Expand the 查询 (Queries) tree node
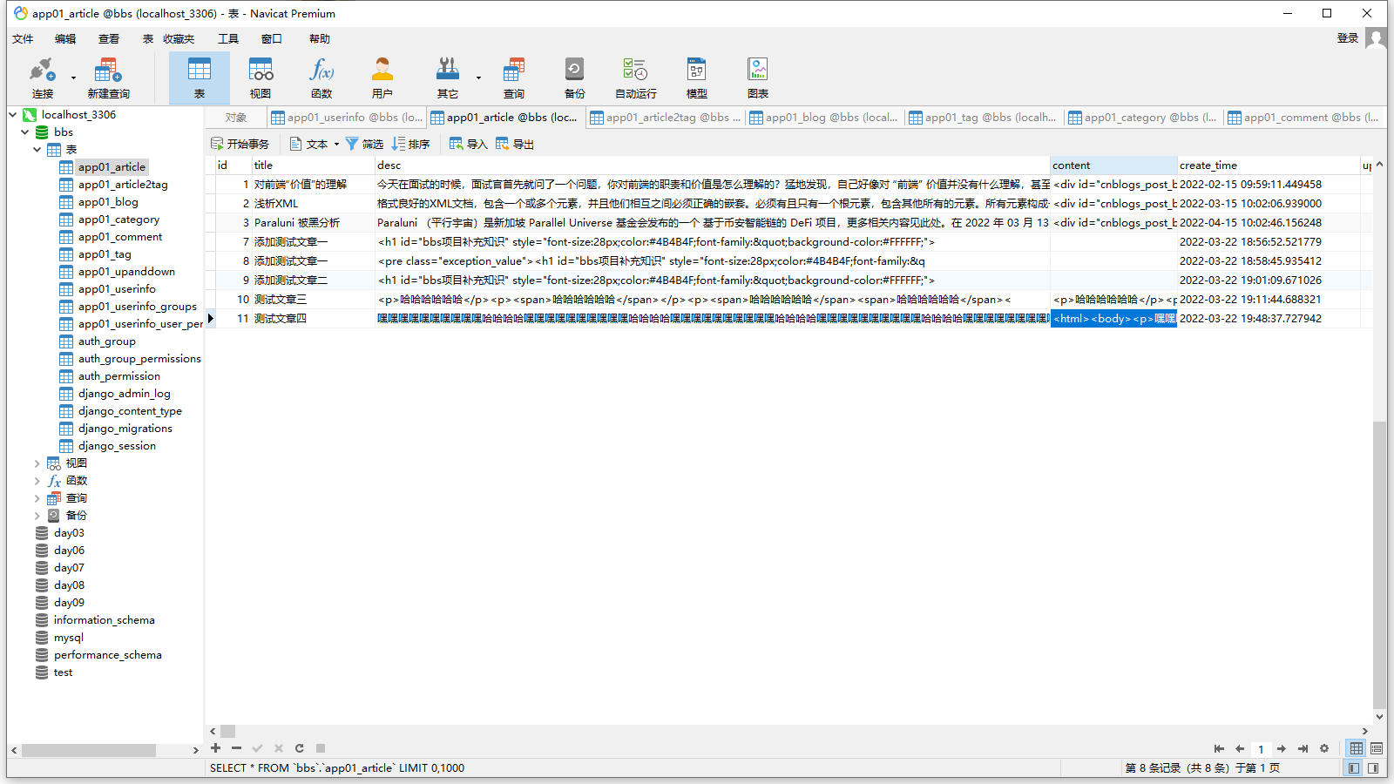Image resolution: width=1394 pixels, height=784 pixels. click(x=37, y=497)
